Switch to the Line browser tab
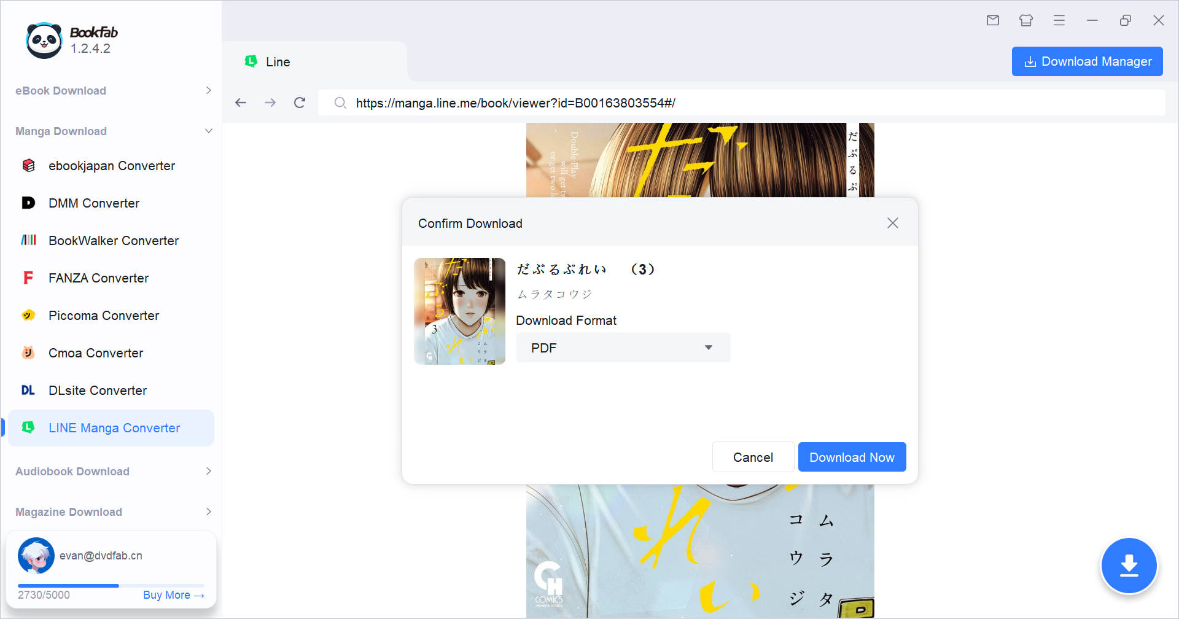This screenshot has width=1179, height=619. 314,61
